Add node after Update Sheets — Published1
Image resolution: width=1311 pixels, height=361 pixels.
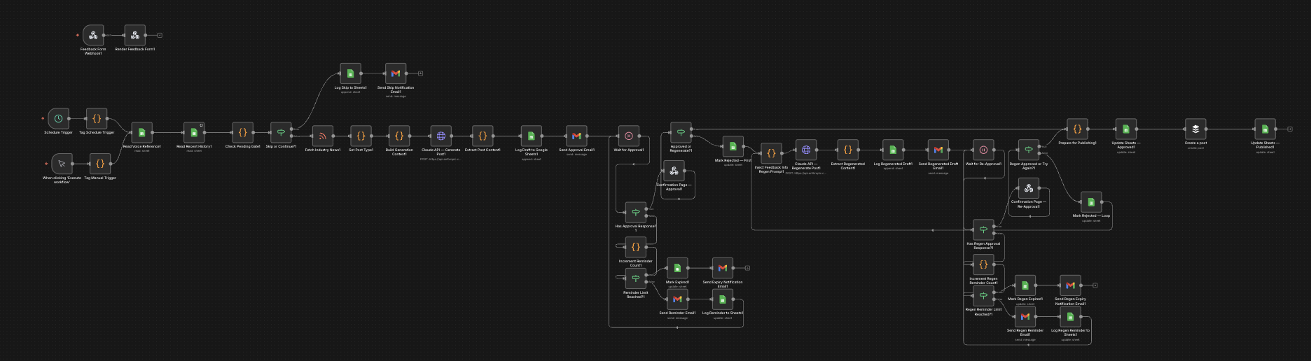[1289, 129]
